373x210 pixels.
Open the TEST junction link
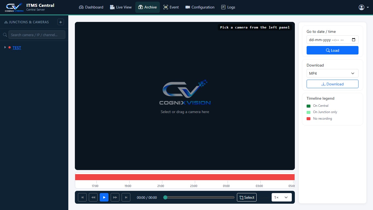(x=17, y=48)
